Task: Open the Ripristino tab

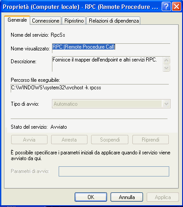Action: [74, 21]
